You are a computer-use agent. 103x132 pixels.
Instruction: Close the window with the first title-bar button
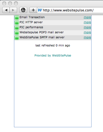click(4, 3)
